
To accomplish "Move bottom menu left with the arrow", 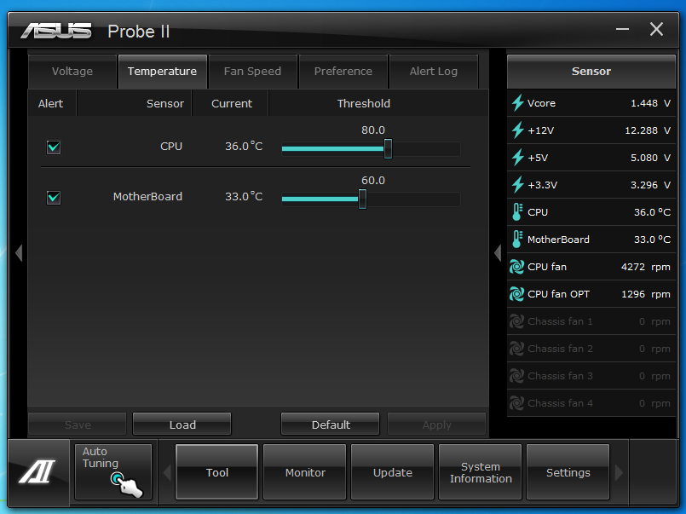I will 167,472.
